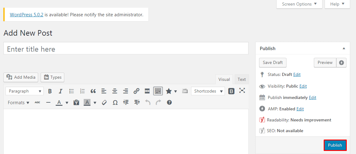Click the Readability: Needs improvement text
Screen dimensions: 356x154
click(299, 120)
